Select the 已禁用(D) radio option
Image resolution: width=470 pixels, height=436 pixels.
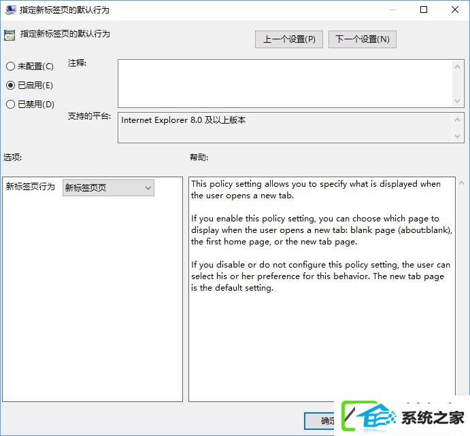coord(30,104)
